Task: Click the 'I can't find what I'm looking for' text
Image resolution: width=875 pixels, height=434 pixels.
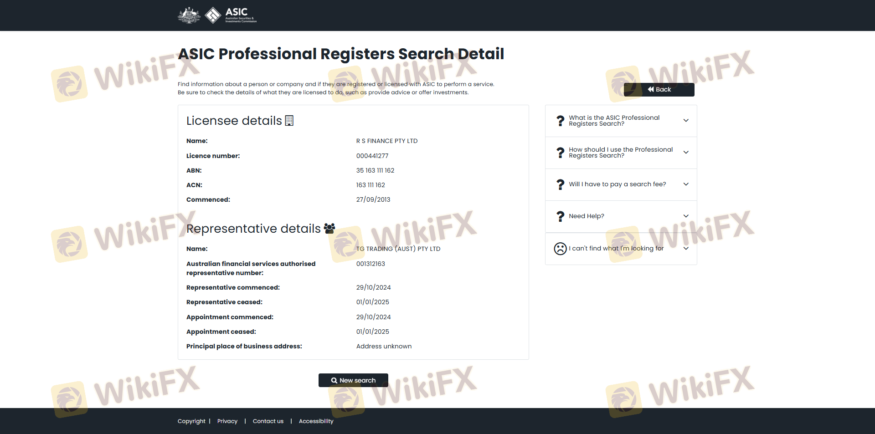Action: 616,249
